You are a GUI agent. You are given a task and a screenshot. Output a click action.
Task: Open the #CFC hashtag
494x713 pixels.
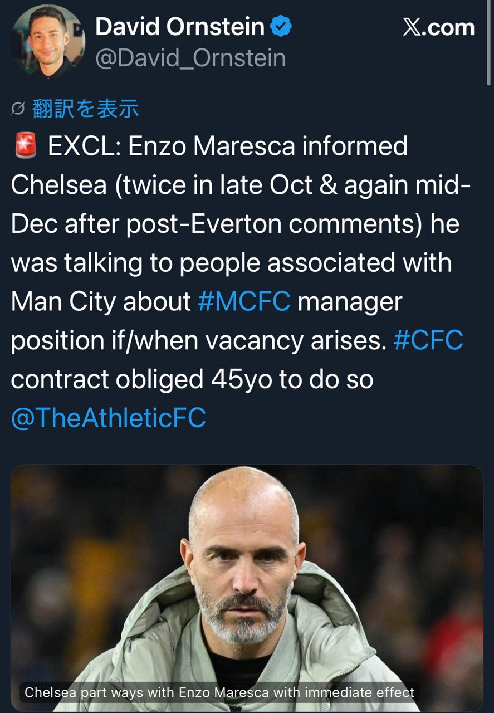click(428, 340)
